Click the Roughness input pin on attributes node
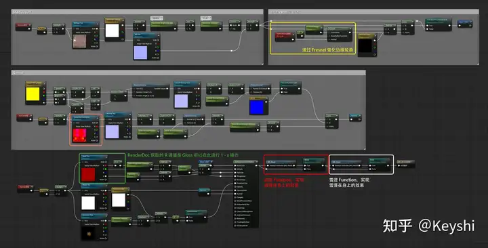 [235, 176]
